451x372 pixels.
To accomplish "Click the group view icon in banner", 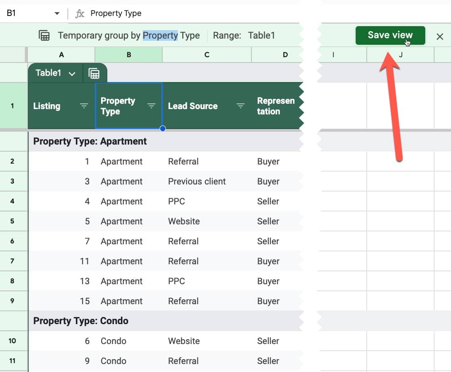I will click(44, 35).
